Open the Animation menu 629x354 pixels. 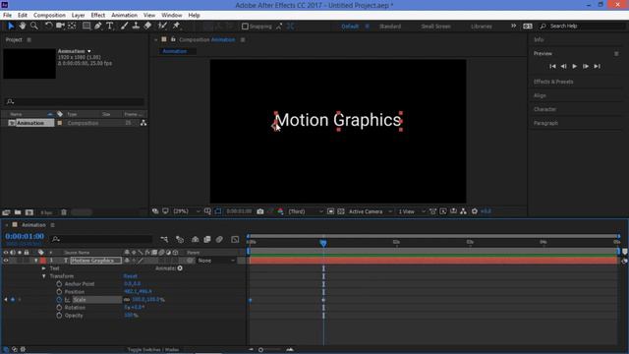pyautogui.click(x=124, y=16)
